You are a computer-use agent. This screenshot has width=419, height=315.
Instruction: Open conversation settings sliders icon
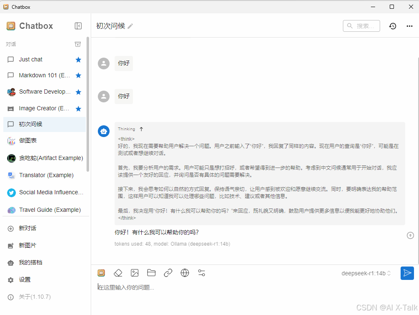pos(202,273)
